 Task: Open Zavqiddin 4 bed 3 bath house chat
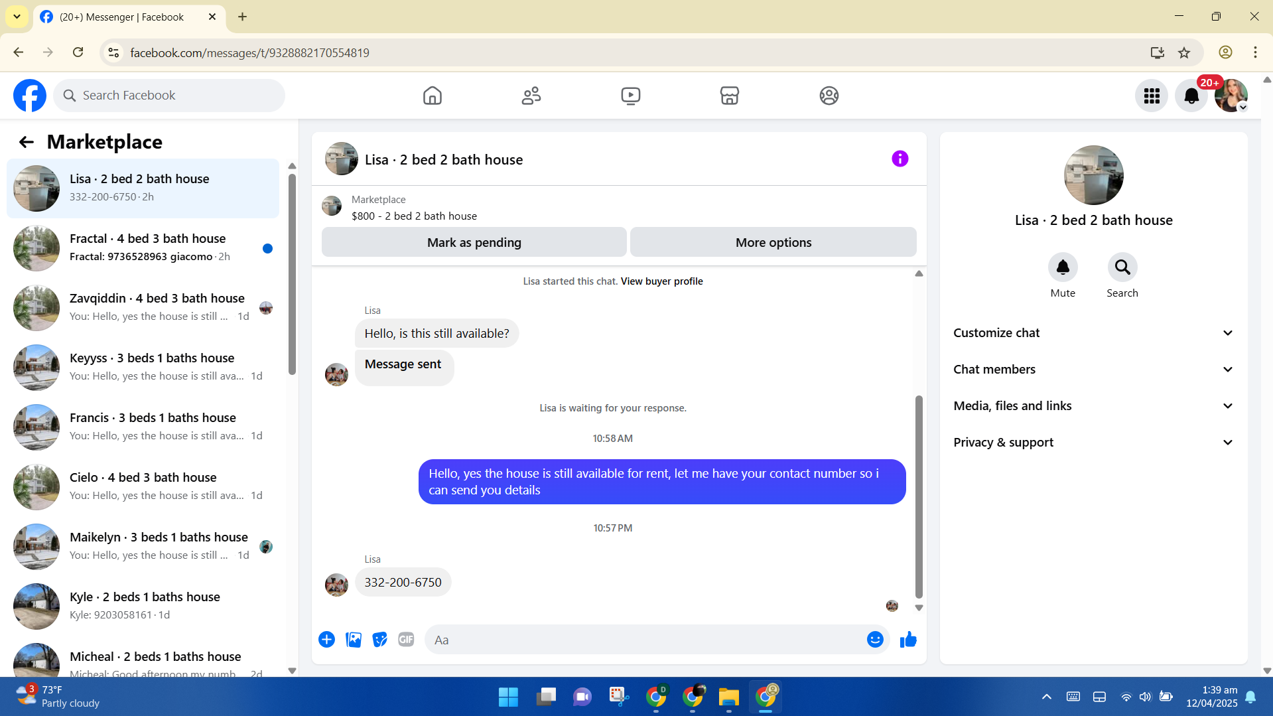[143, 308]
